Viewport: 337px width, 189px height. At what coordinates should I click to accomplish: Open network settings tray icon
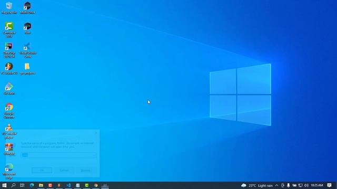point(300,185)
